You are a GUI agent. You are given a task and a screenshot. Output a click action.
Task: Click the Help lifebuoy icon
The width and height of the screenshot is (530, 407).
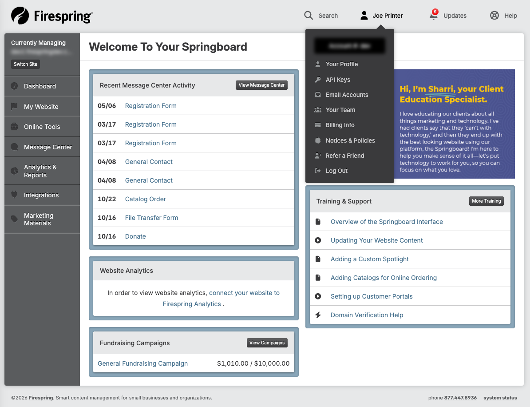click(x=494, y=15)
